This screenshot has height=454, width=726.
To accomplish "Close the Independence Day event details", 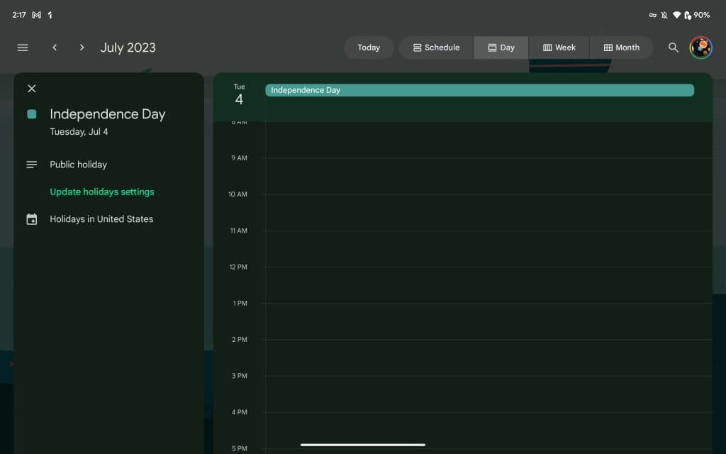I will tap(31, 88).
